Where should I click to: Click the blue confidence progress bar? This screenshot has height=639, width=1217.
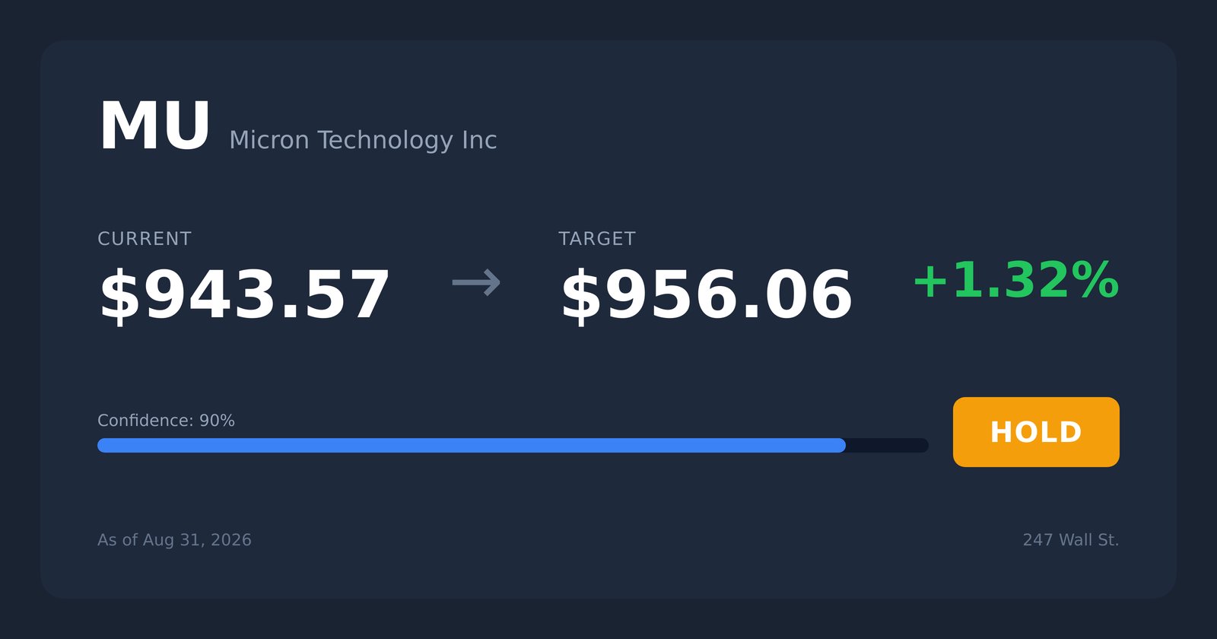(x=472, y=445)
